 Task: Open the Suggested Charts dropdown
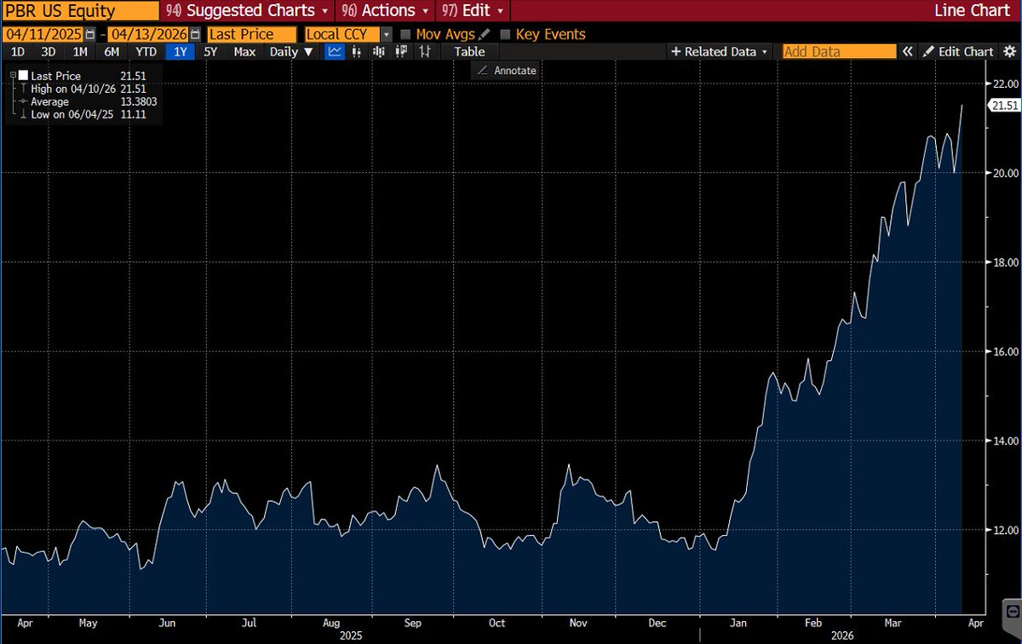click(x=250, y=11)
